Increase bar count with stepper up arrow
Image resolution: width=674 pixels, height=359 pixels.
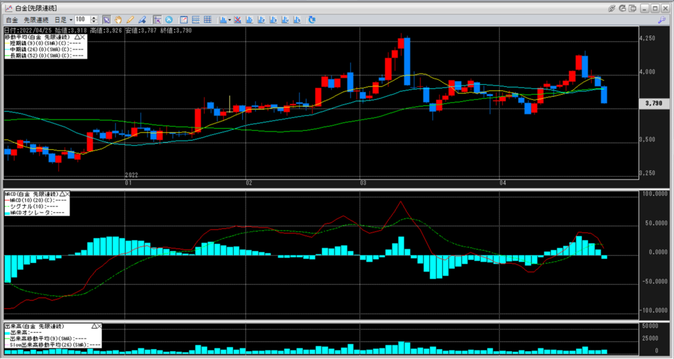[x=95, y=18]
